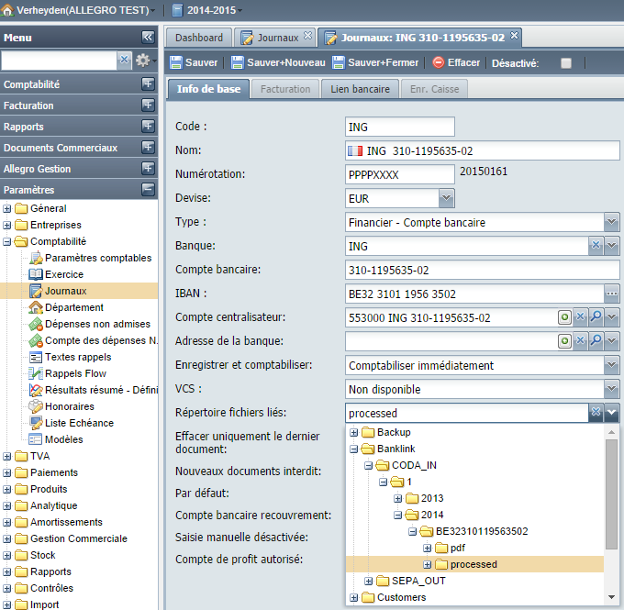Click Sauver+Fermer button
The height and width of the screenshot is (610, 624).
pyautogui.click(x=375, y=63)
